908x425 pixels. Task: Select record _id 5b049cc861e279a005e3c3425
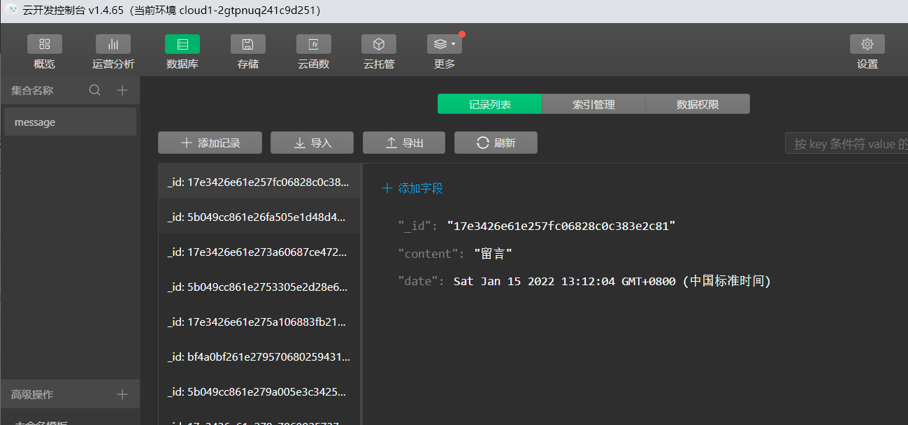[259, 391]
